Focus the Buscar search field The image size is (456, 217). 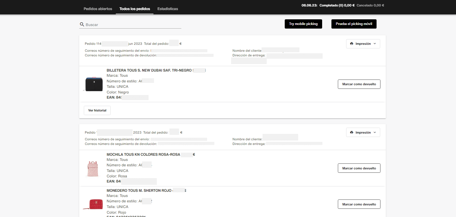[x=133, y=25]
